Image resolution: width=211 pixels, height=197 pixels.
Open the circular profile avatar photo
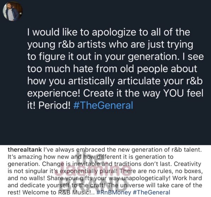click(13, 11)
